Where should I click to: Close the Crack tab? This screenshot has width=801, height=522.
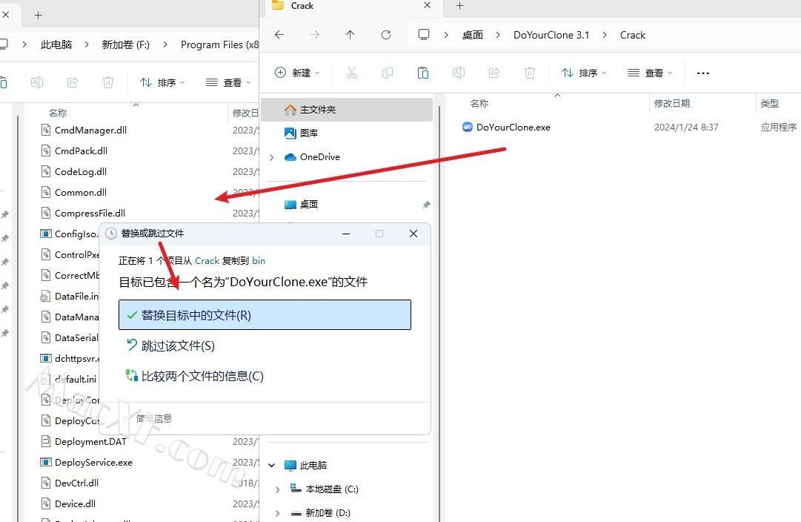(427, 5)
